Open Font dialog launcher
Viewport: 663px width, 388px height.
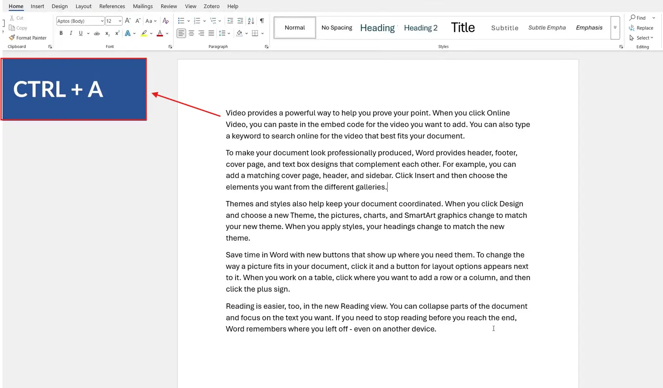tap(170, 47)
